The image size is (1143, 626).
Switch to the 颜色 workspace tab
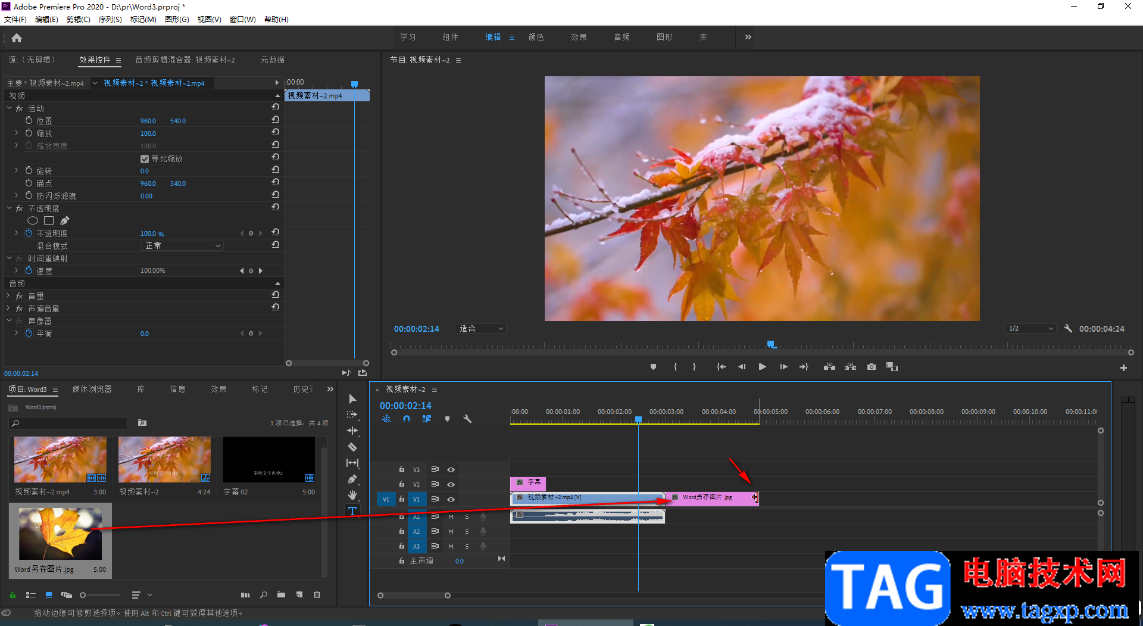536,37
